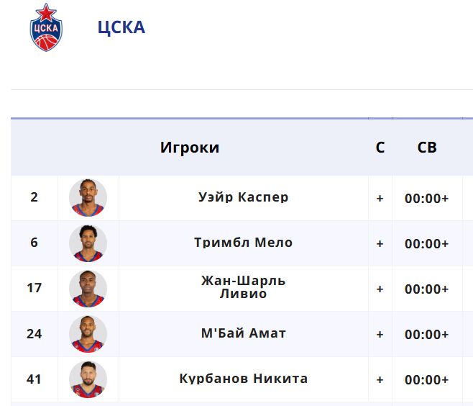Click the 00:00+ time for Курбанов Никита
The width and height of the screenshot is (473, 406).
coord(427,380)
